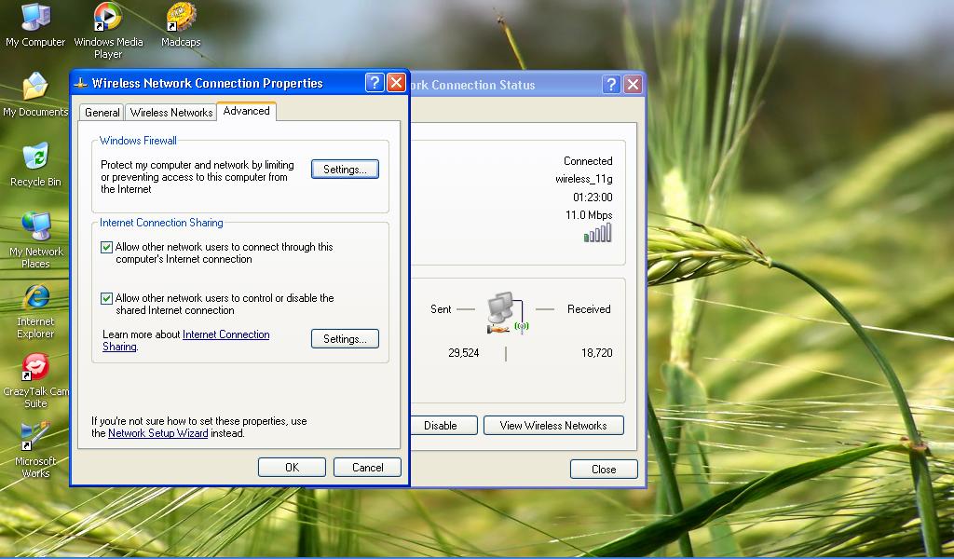Open the Network Setup Wizard link

(x=158, y=433)
